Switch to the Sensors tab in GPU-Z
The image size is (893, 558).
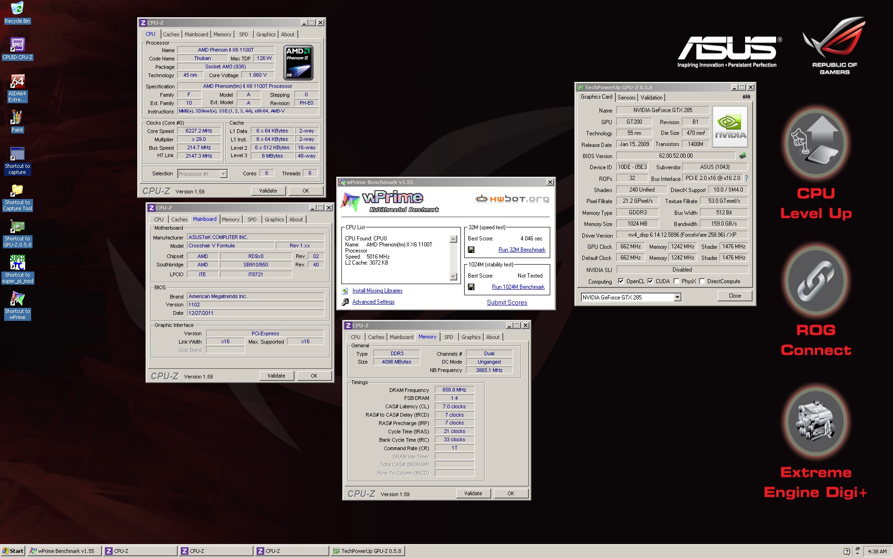(626, 98)
